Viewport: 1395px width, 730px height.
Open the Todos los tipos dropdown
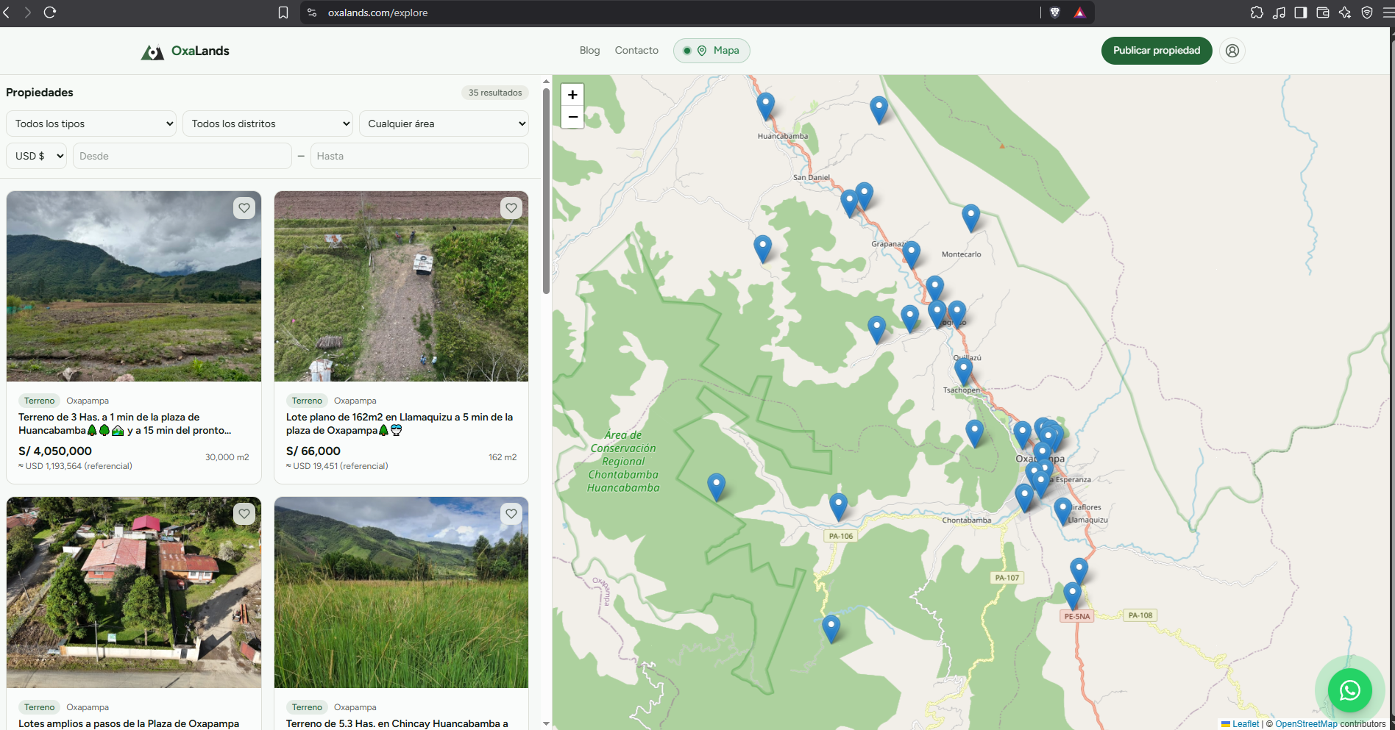(91, 124)
